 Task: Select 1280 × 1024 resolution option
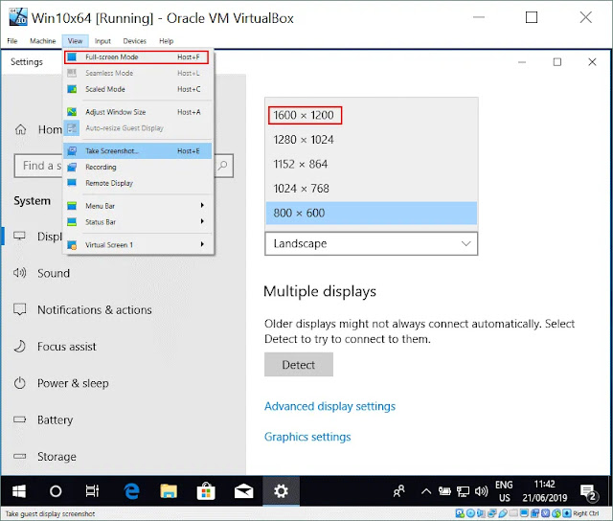[372, 140]
